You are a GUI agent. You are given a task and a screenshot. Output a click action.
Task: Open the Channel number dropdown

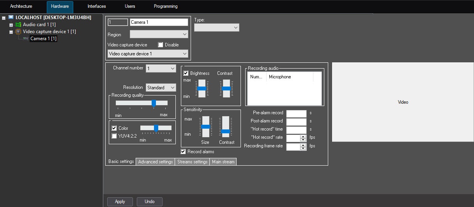[161, 69]
